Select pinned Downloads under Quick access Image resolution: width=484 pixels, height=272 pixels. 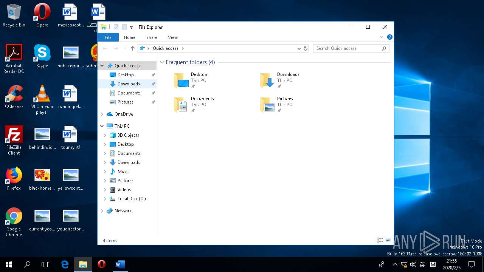(129, 84)
